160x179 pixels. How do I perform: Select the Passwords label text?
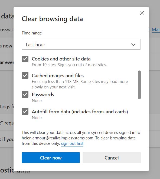43,95
